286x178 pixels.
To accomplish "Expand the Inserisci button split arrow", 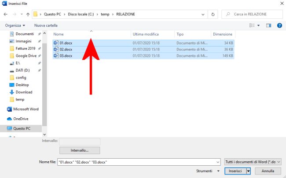I will (x=249, y=171).
